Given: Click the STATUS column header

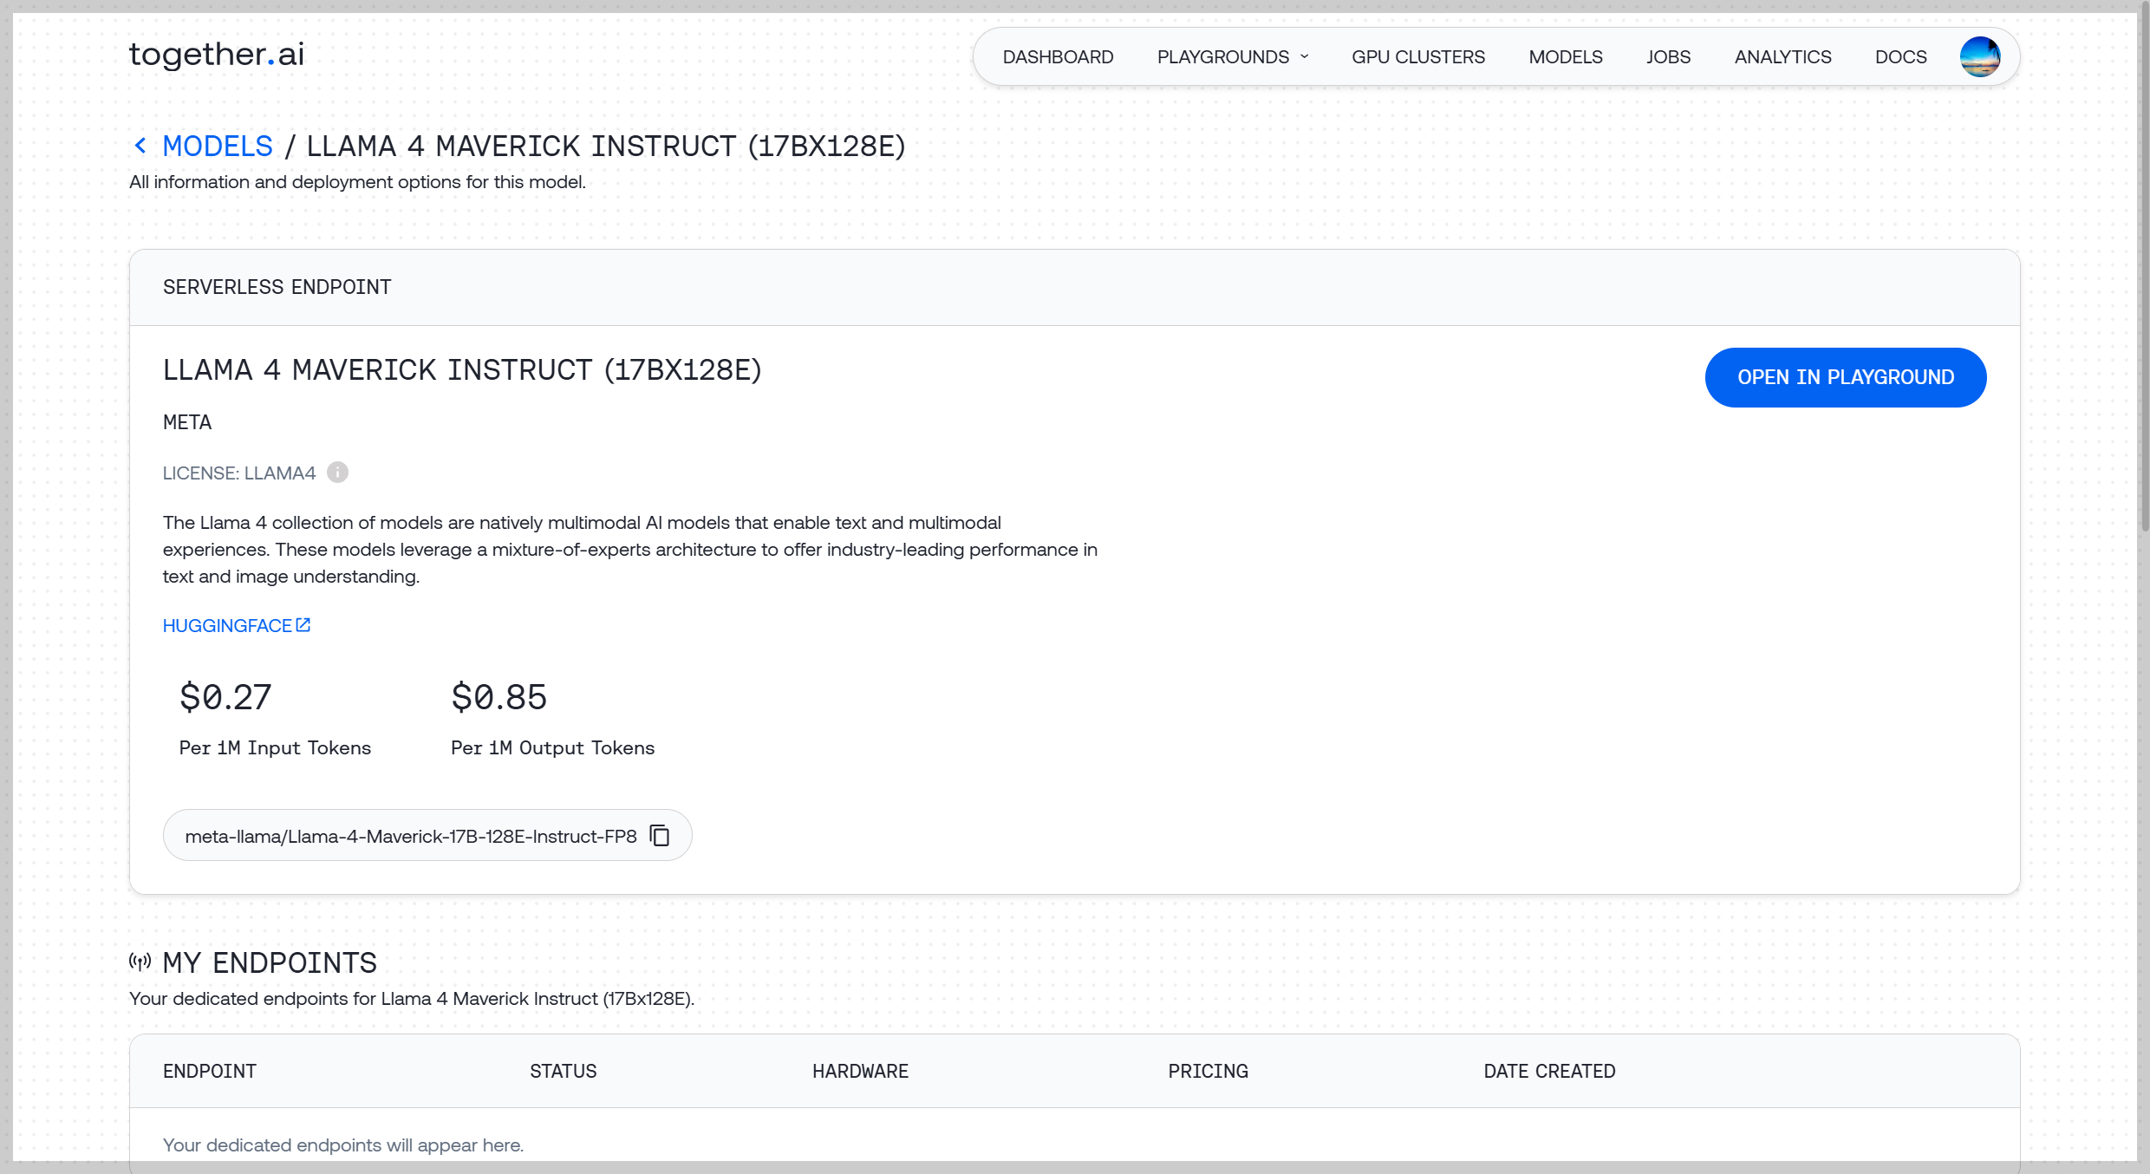Looking at the screenshot, I should pyautogui.click(x=564, y=1071).
